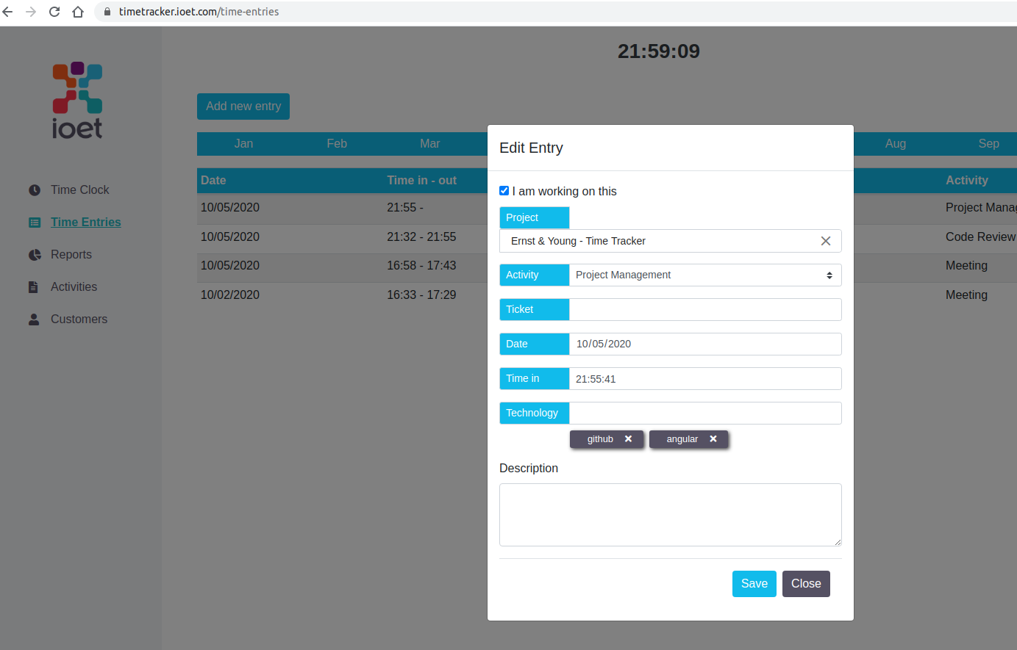Open the Activity dropdown

[705, 275]
